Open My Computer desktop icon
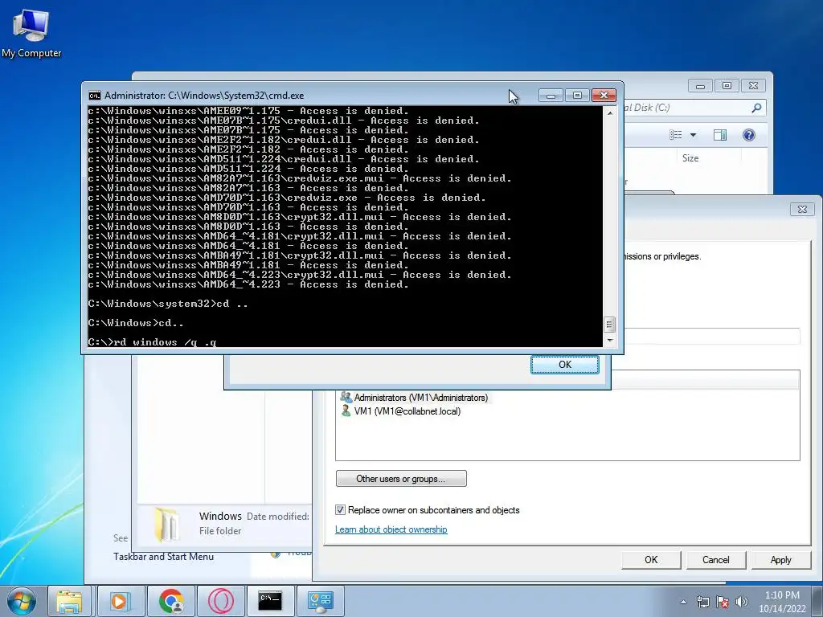Image resolution: width=823 pixels, height=617 pixels. click(31, 33)
